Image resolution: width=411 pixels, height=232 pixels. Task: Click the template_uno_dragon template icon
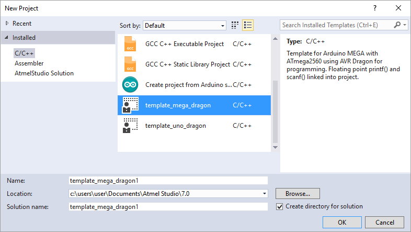pos(130,126)
